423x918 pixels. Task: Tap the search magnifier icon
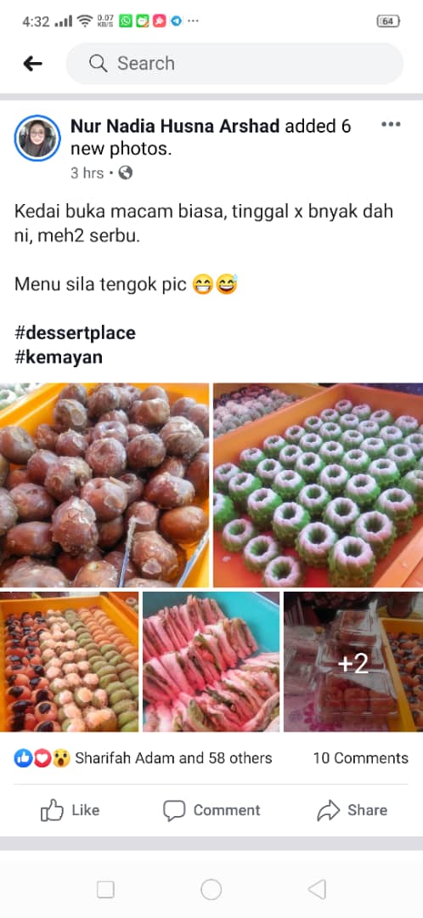99,63
